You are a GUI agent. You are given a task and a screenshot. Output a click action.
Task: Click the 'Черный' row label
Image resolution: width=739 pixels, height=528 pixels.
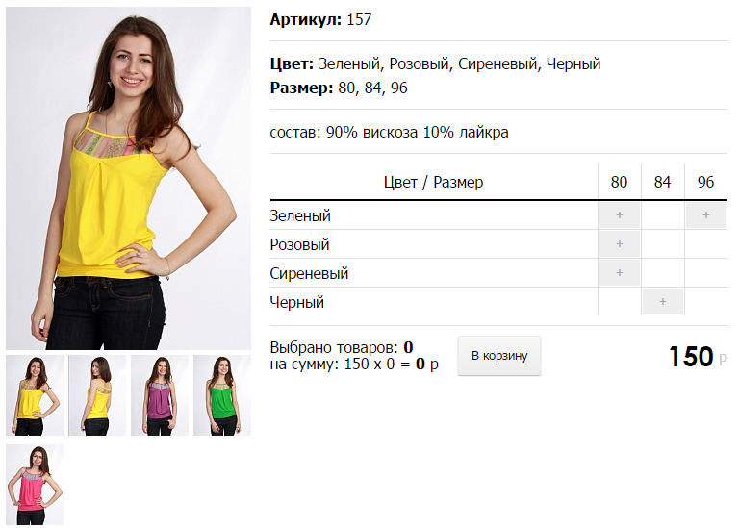click(297, 302)
